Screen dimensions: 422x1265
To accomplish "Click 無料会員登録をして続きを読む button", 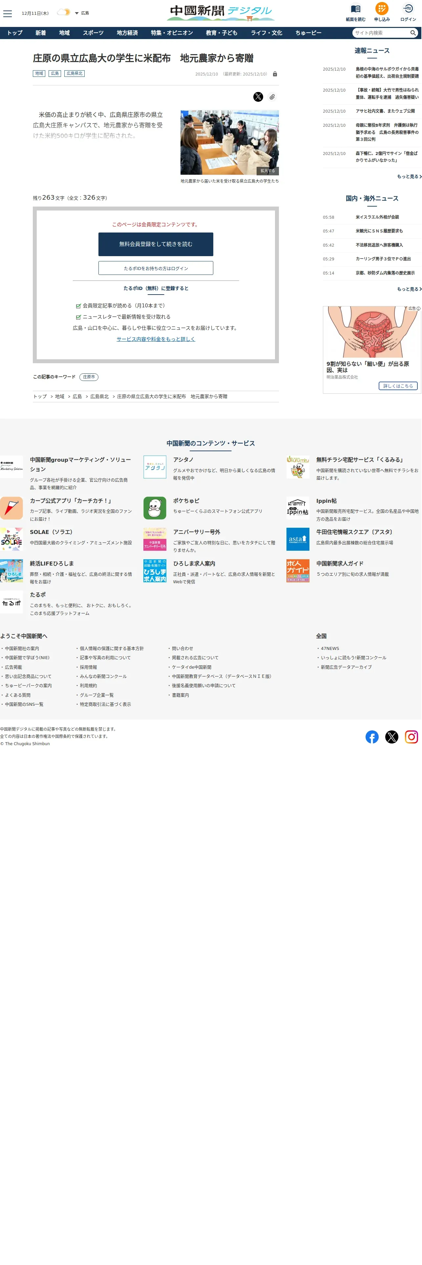I will [x=156, y=244].
